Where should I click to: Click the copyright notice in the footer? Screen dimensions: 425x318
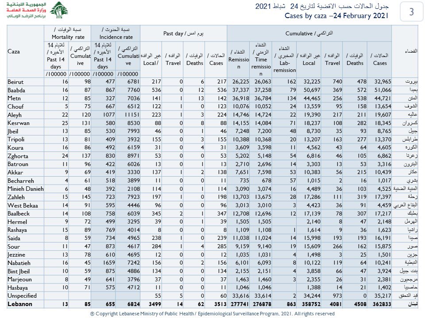coord(212,313)
